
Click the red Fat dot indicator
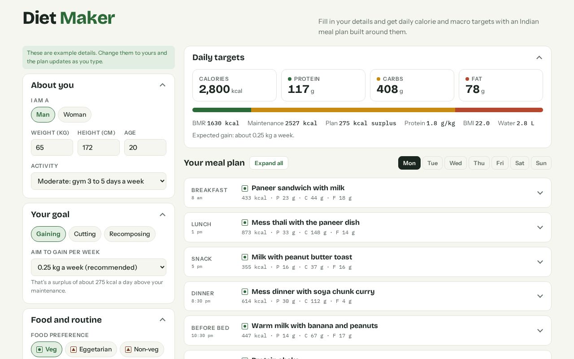tap(467, 79)
